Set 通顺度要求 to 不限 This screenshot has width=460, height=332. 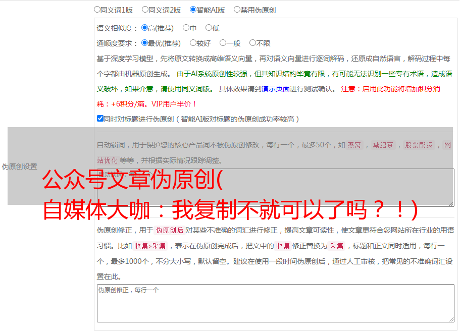click(x=252, y=43)
